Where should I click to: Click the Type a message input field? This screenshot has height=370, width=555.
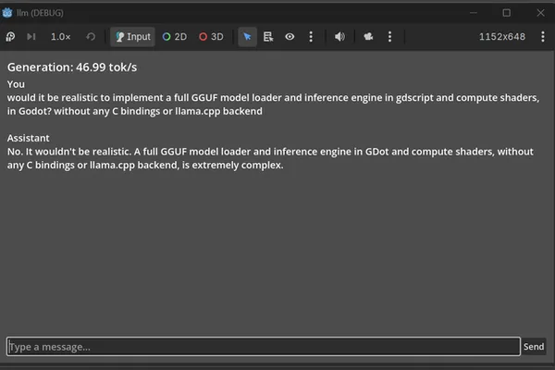264,346
